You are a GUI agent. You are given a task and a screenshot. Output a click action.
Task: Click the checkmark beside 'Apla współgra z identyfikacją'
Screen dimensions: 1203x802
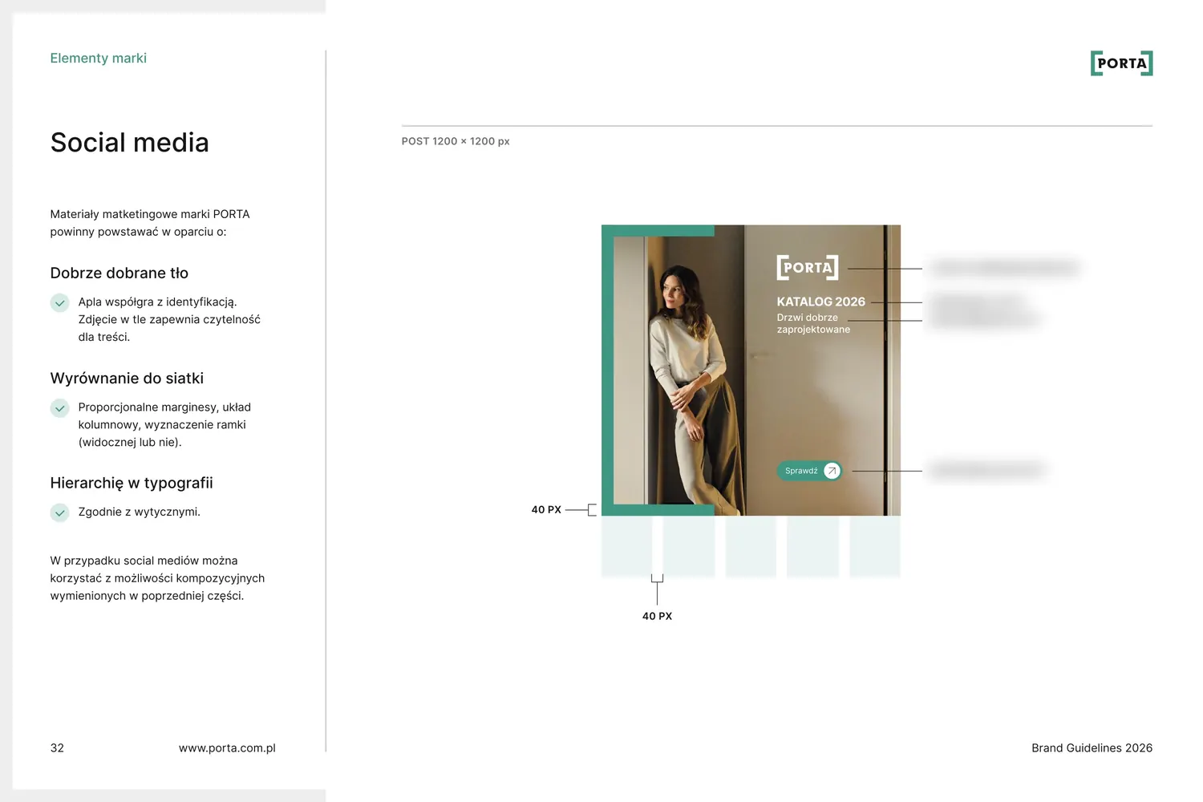60,303
